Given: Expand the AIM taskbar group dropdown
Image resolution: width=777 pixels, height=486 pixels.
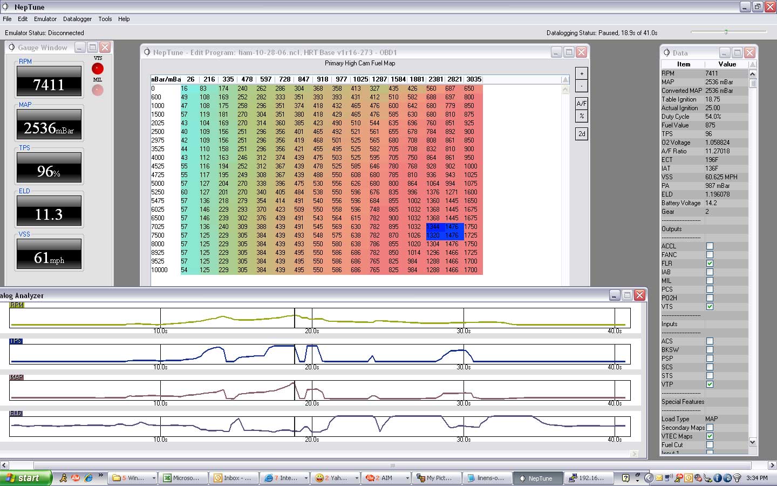Looking at the screenshot, I should coord(407,478).
